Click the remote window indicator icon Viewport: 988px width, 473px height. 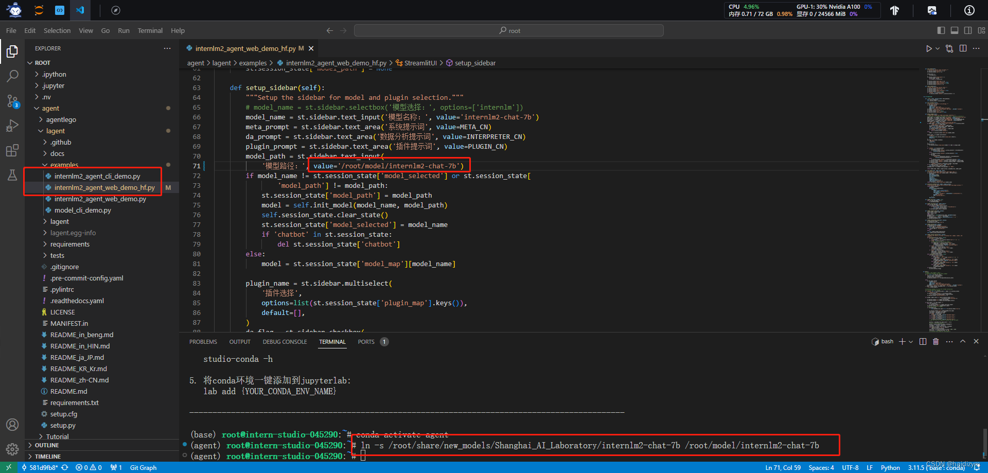(9, 468)
